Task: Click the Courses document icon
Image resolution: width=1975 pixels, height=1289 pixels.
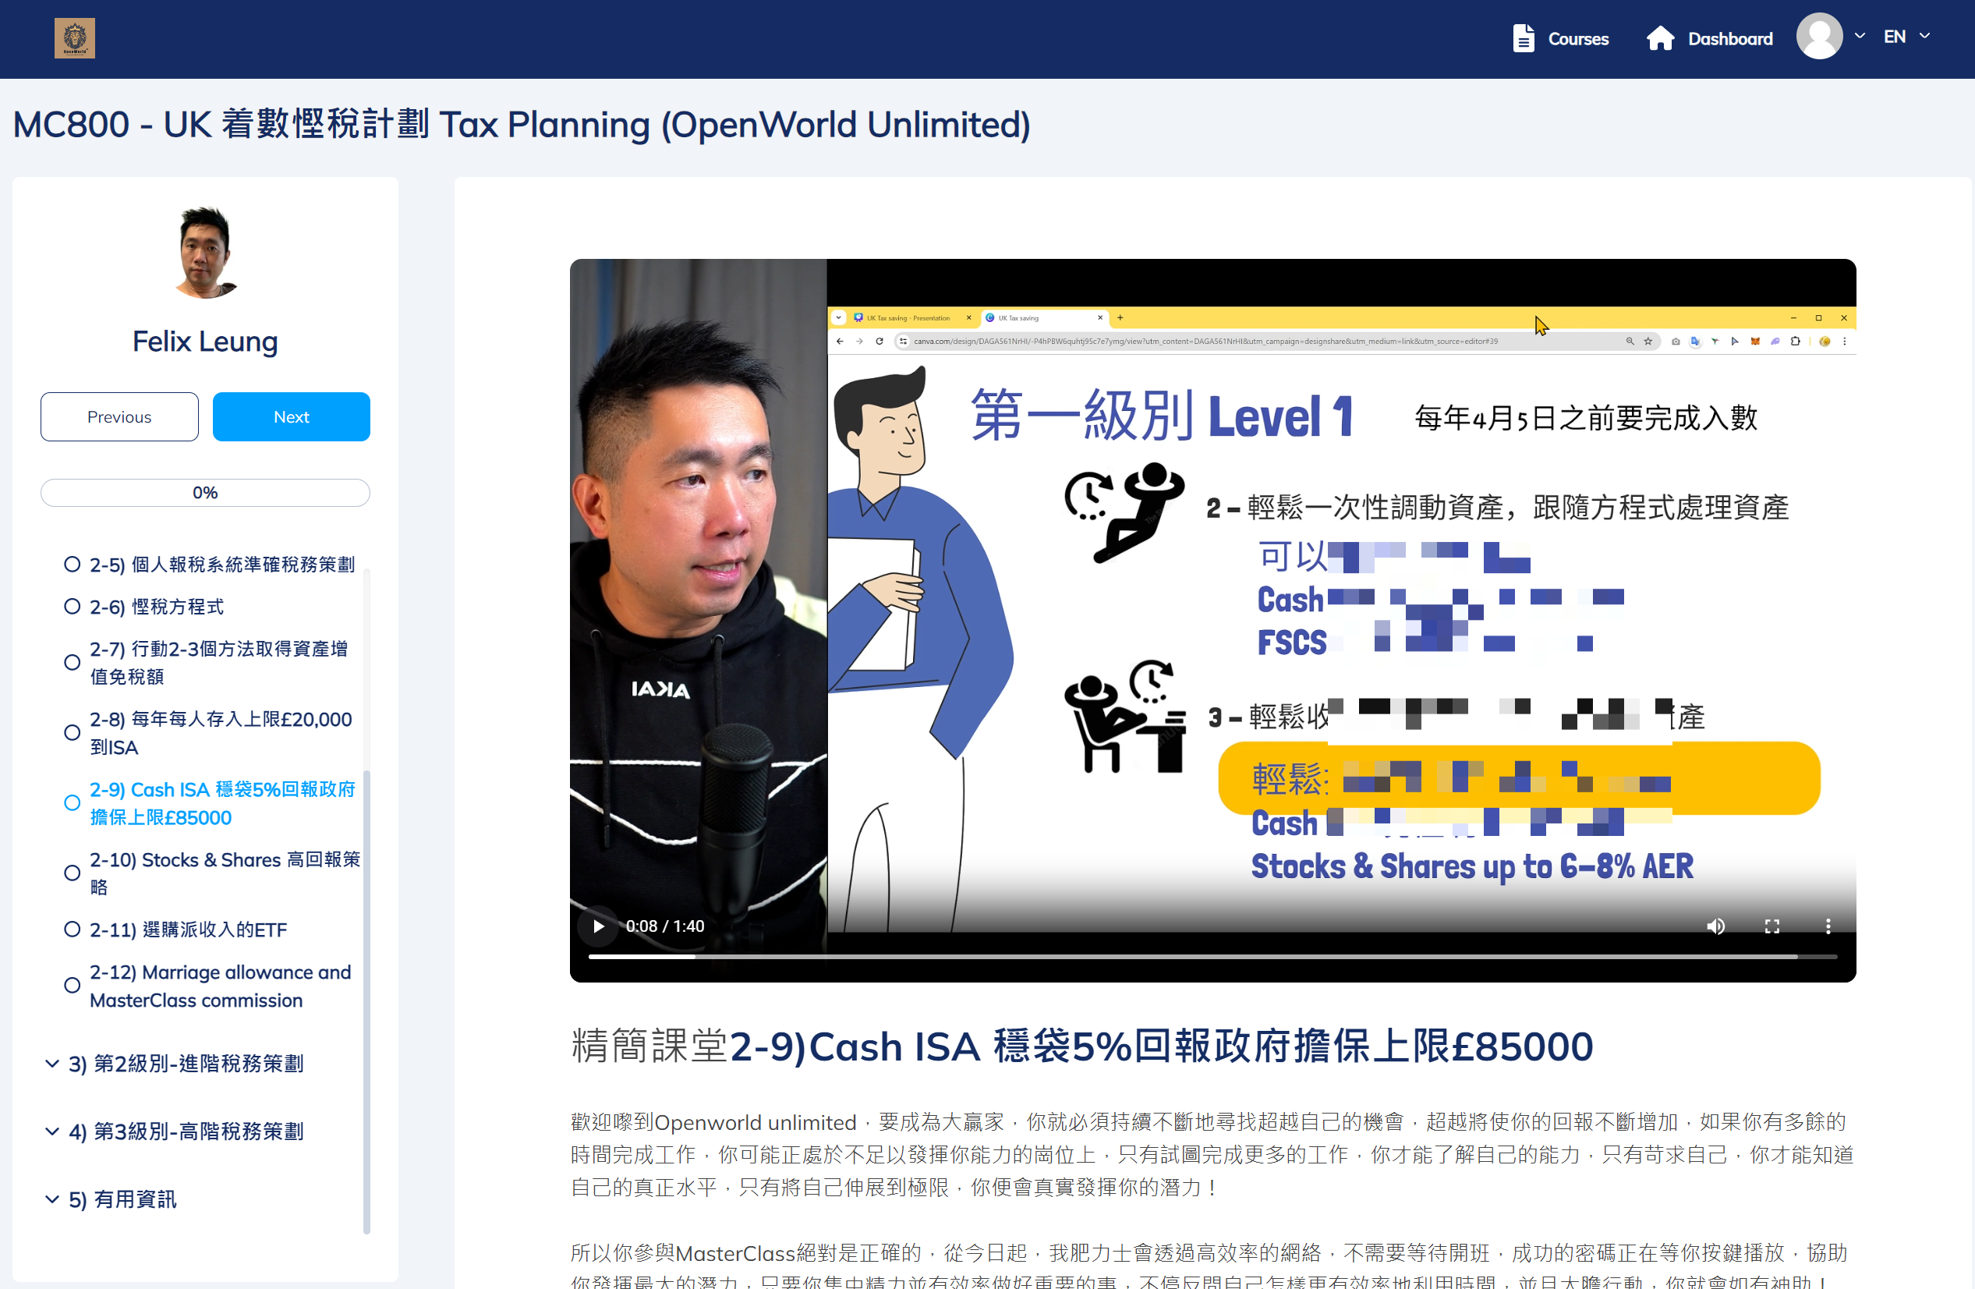Action: coord(1523,38)
